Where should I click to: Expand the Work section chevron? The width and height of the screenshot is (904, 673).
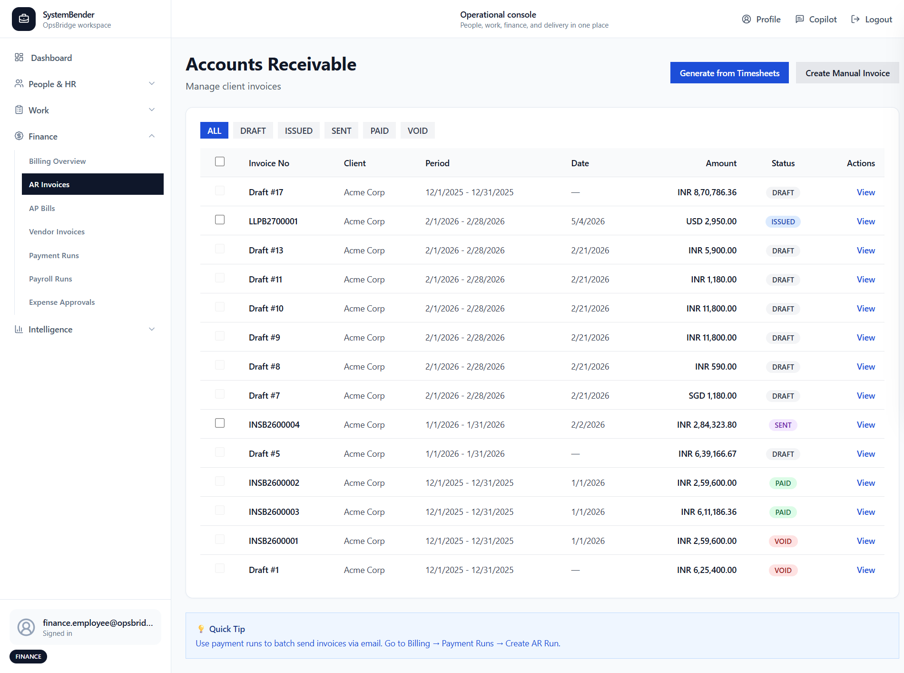(152, 110)
